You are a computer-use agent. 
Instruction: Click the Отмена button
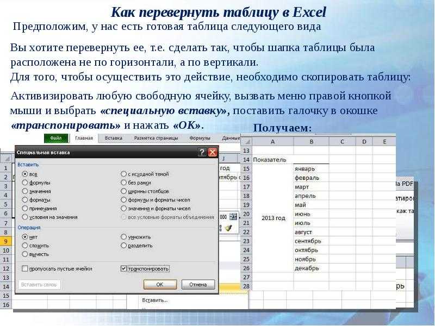198,284
